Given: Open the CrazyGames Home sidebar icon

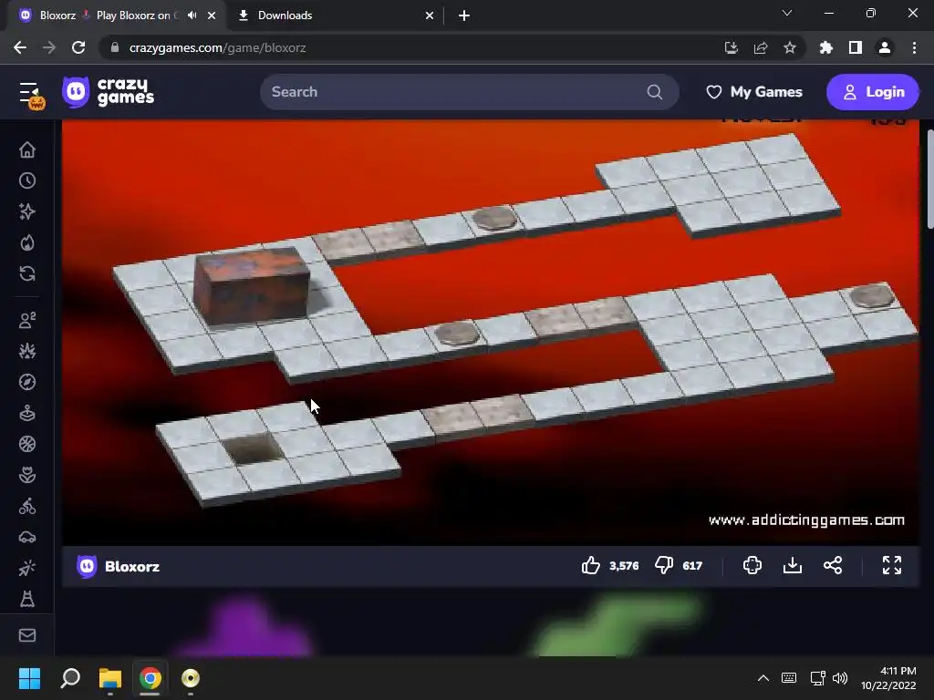Looking at the screenshot, I should pos(26,149).
